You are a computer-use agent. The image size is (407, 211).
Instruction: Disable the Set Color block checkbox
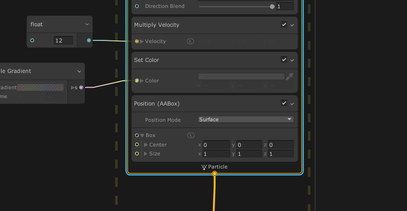coord(284,60)
